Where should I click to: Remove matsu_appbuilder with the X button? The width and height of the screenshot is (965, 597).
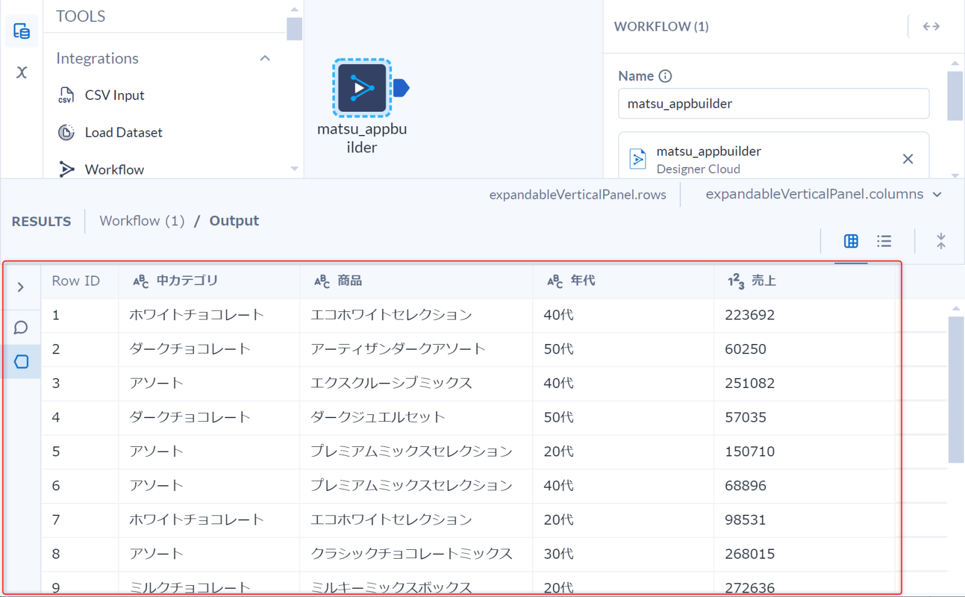908,159
